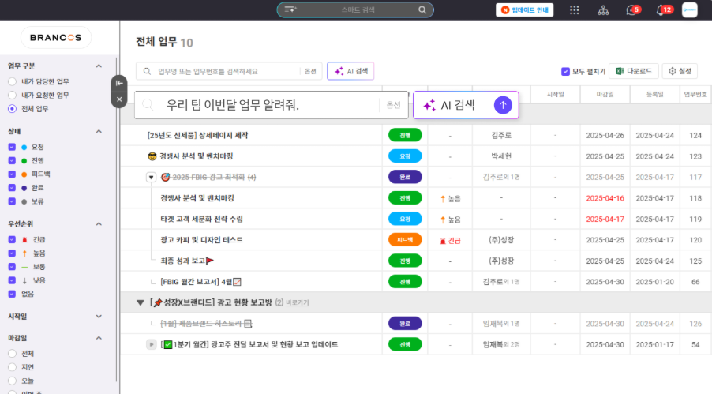This screenshot has height=394, width=712.
Task: Click the magnifier icon in smart search bar
Action: [422, 10]
